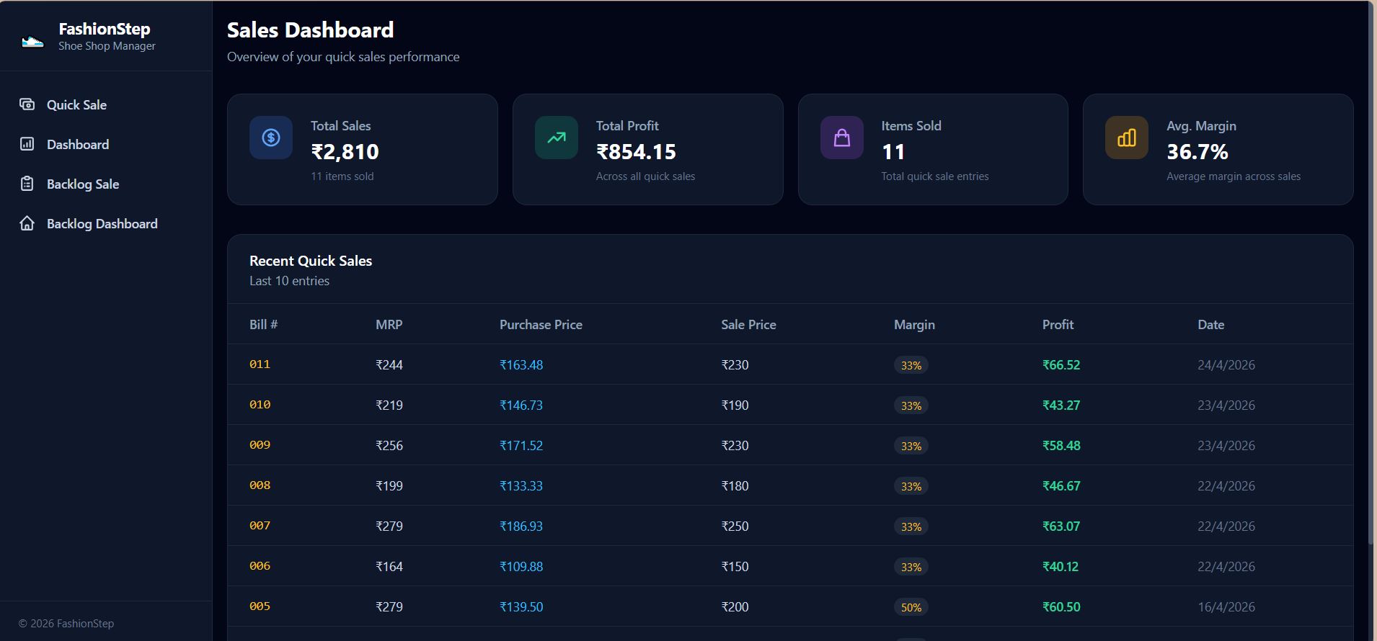Click purchase price ₹146.73

click(521, 405)
